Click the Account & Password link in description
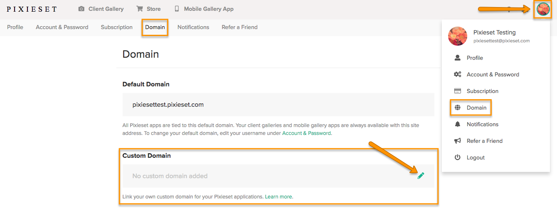The width and height of the screenshot is (557, 213). coord(307,133)
